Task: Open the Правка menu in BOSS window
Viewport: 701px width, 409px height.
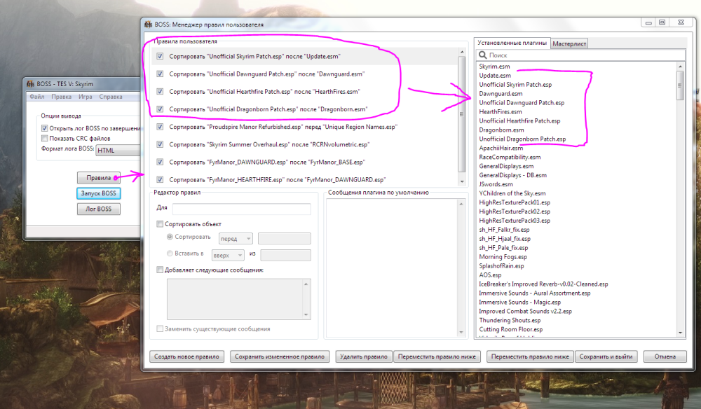Action: tap(61, 97)
